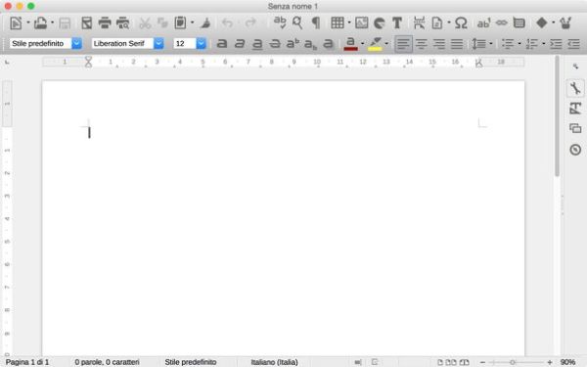The height and width of the screenshot is (367, 587).
Task: Click Italiano (Italia) language in status bar
Action: pyautogui.click(x=274, y=362)
